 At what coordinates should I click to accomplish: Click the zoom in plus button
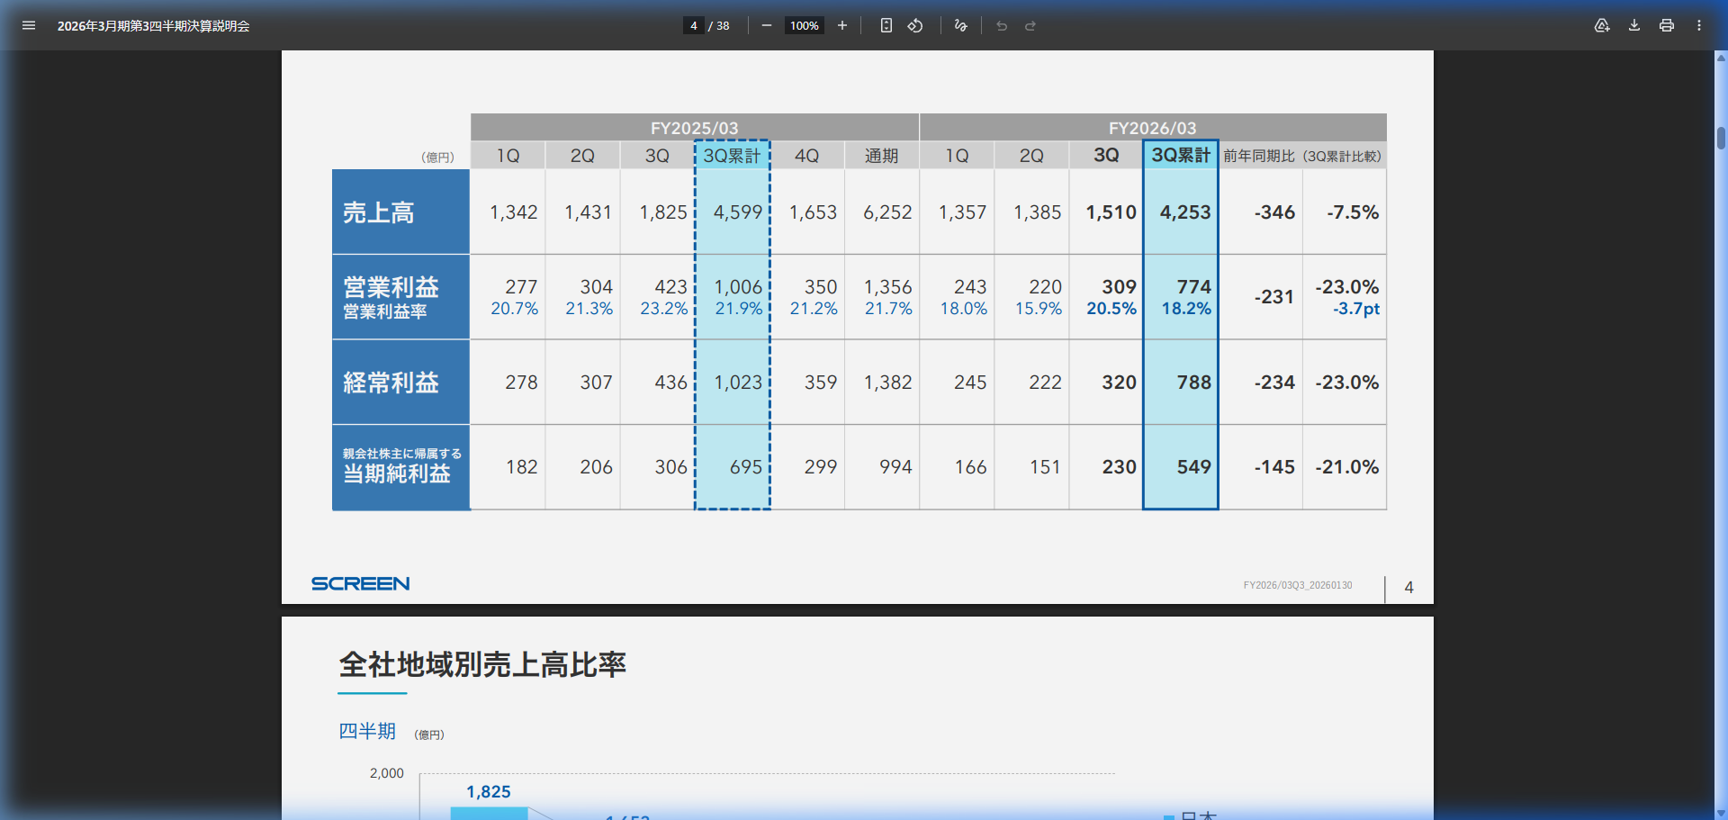842,25
